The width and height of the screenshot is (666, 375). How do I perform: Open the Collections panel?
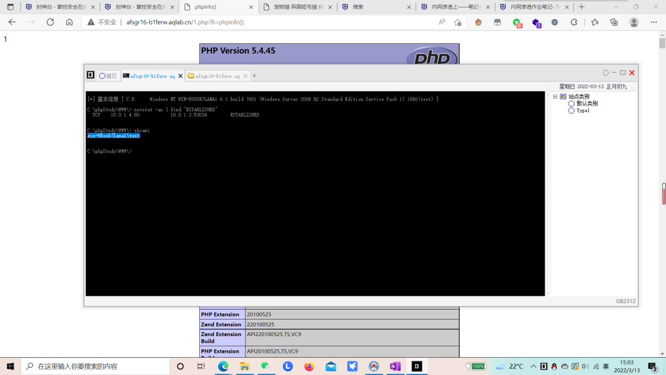pos(614,22)
